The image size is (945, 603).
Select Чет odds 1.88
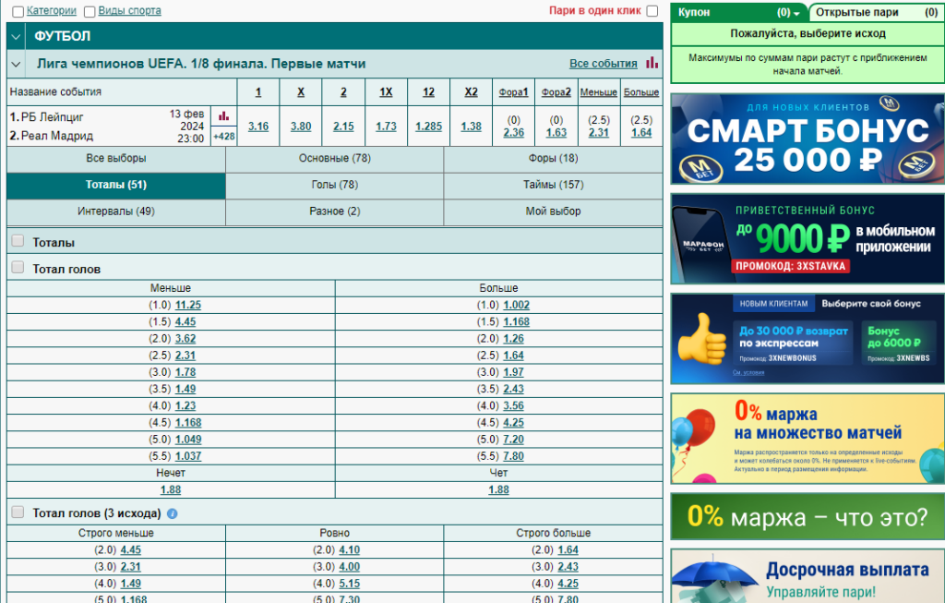498,490
